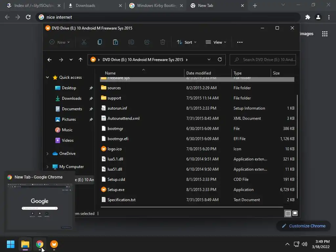The height and width of the screenshot is (252, 336).
Task: Open address bar previous locations dropdown
Action: point(209,60)
